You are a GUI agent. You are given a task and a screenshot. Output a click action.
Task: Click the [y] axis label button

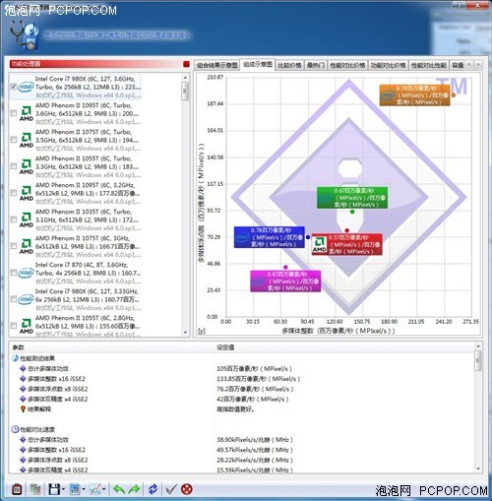(202, 331)
